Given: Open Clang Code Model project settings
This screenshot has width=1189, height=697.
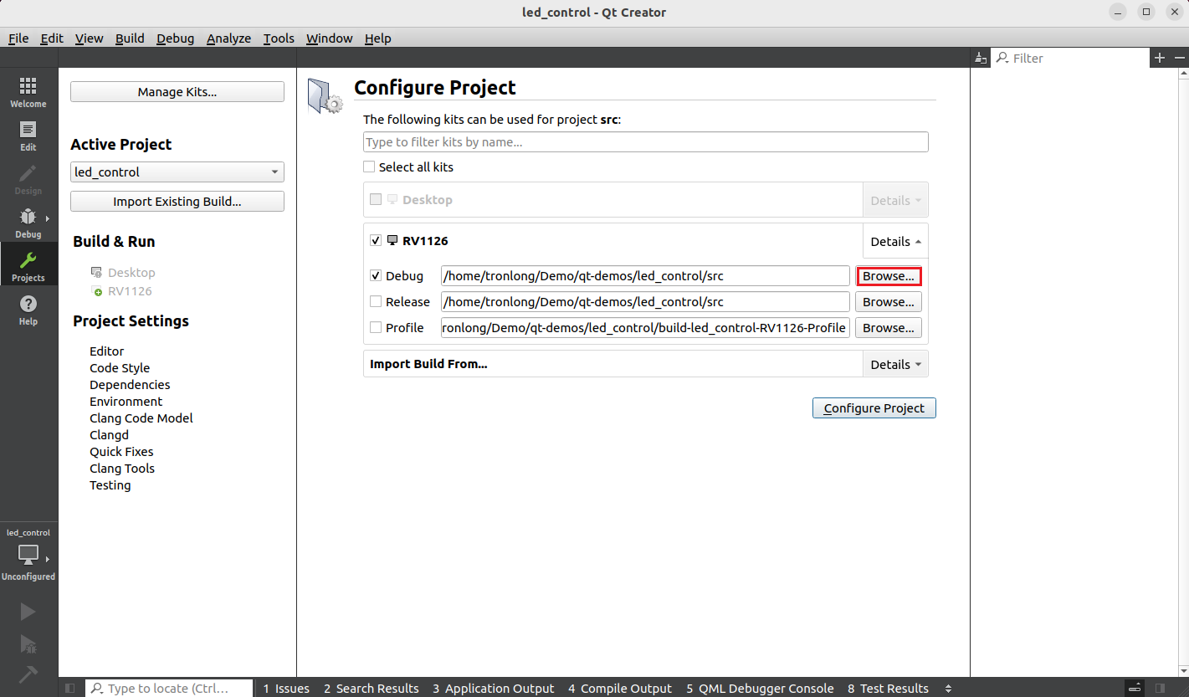Looking at the screenshot, I should point(141,418).
